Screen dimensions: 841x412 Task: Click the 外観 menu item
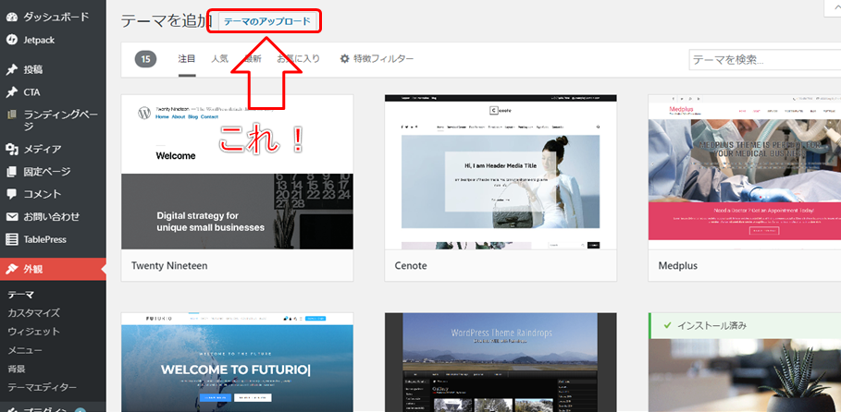pos(53,269)
